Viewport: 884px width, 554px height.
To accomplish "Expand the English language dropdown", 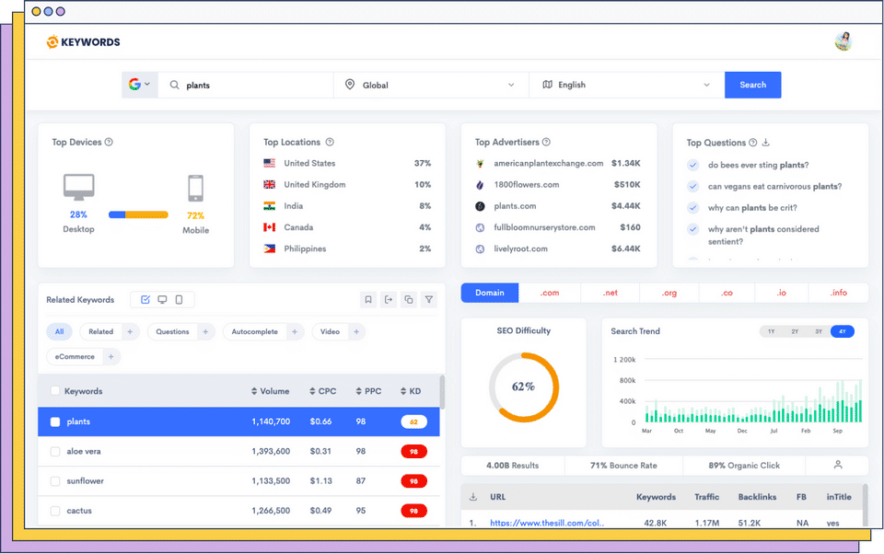I will (x=626, y=85).
